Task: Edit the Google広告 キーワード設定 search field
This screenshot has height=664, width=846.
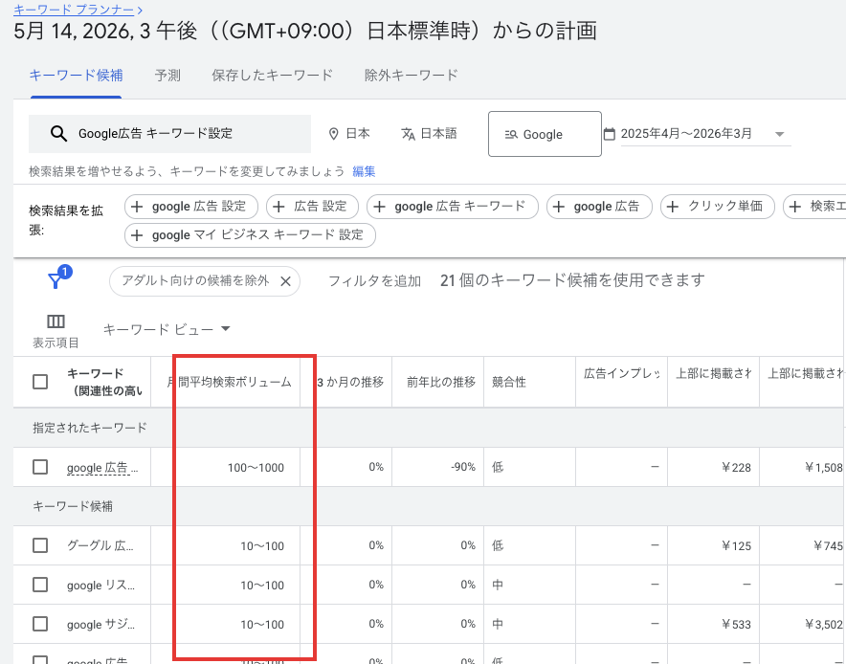Action: tap(170, 134)
